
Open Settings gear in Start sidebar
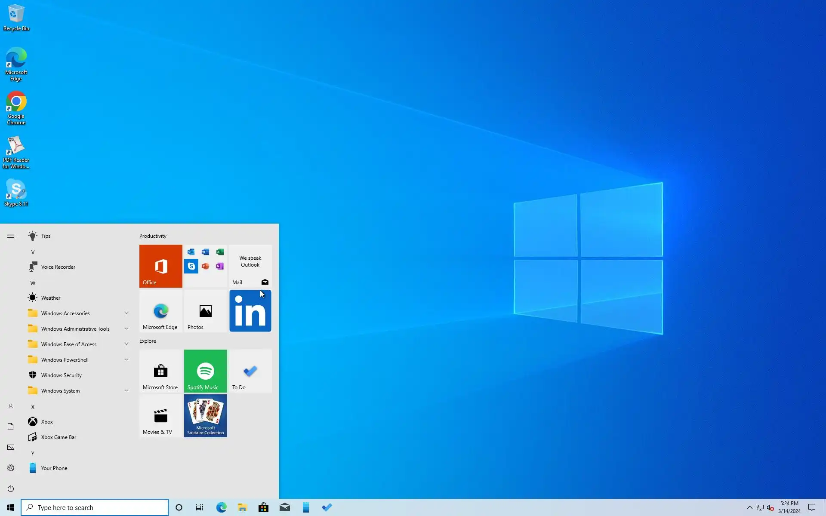pos(11,468)
